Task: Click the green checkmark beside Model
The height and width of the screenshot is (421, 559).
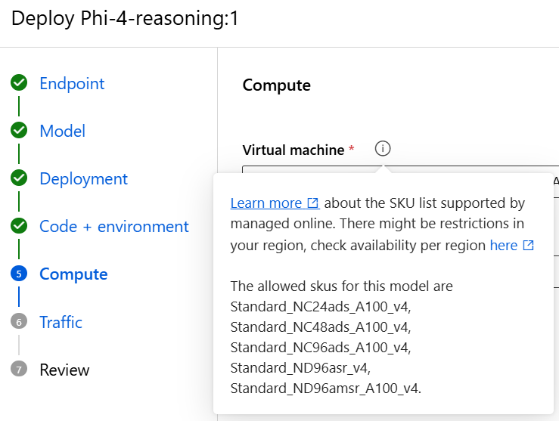Action: [x=19, y=130]
